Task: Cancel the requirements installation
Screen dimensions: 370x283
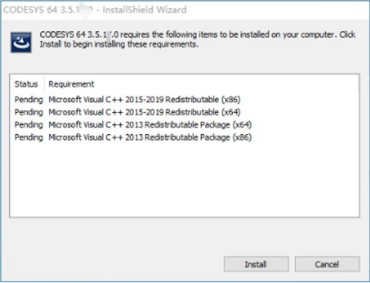Action: [327, 264]
